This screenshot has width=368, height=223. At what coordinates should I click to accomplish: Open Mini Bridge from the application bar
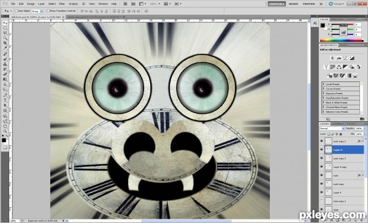pos(133,4)
